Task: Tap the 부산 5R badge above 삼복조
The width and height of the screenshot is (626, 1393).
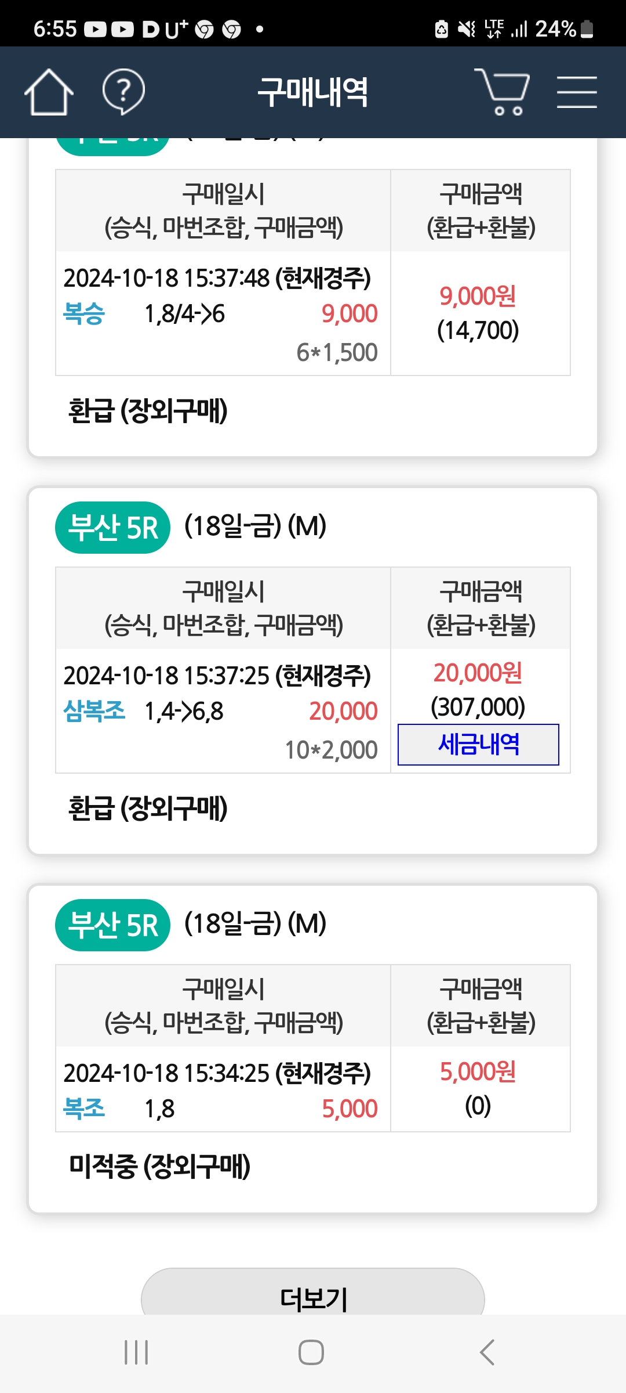Action: coord(113,528)
